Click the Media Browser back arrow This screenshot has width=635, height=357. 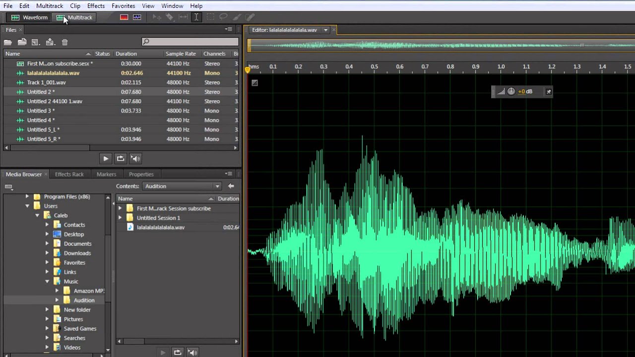pos(231,186)
